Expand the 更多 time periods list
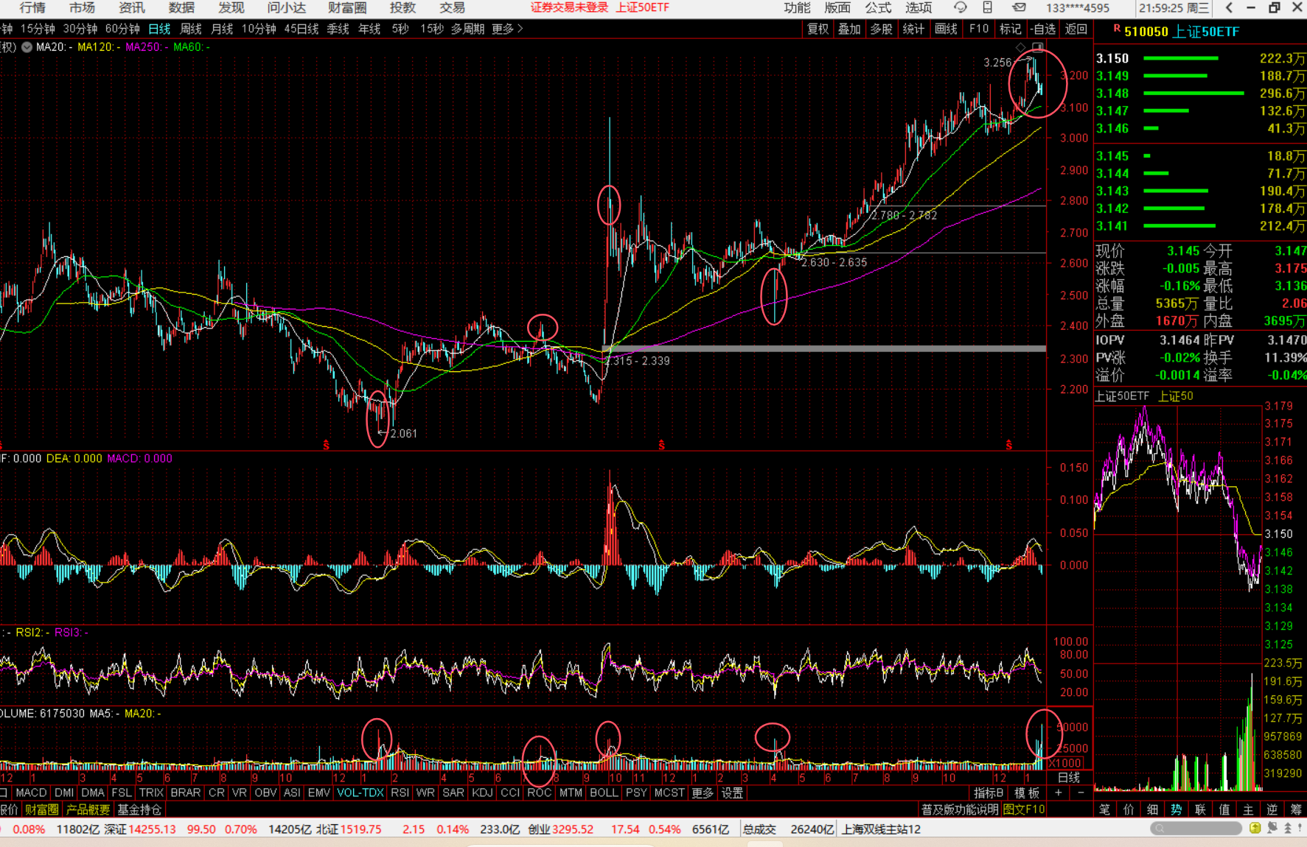 click(507, 29)
